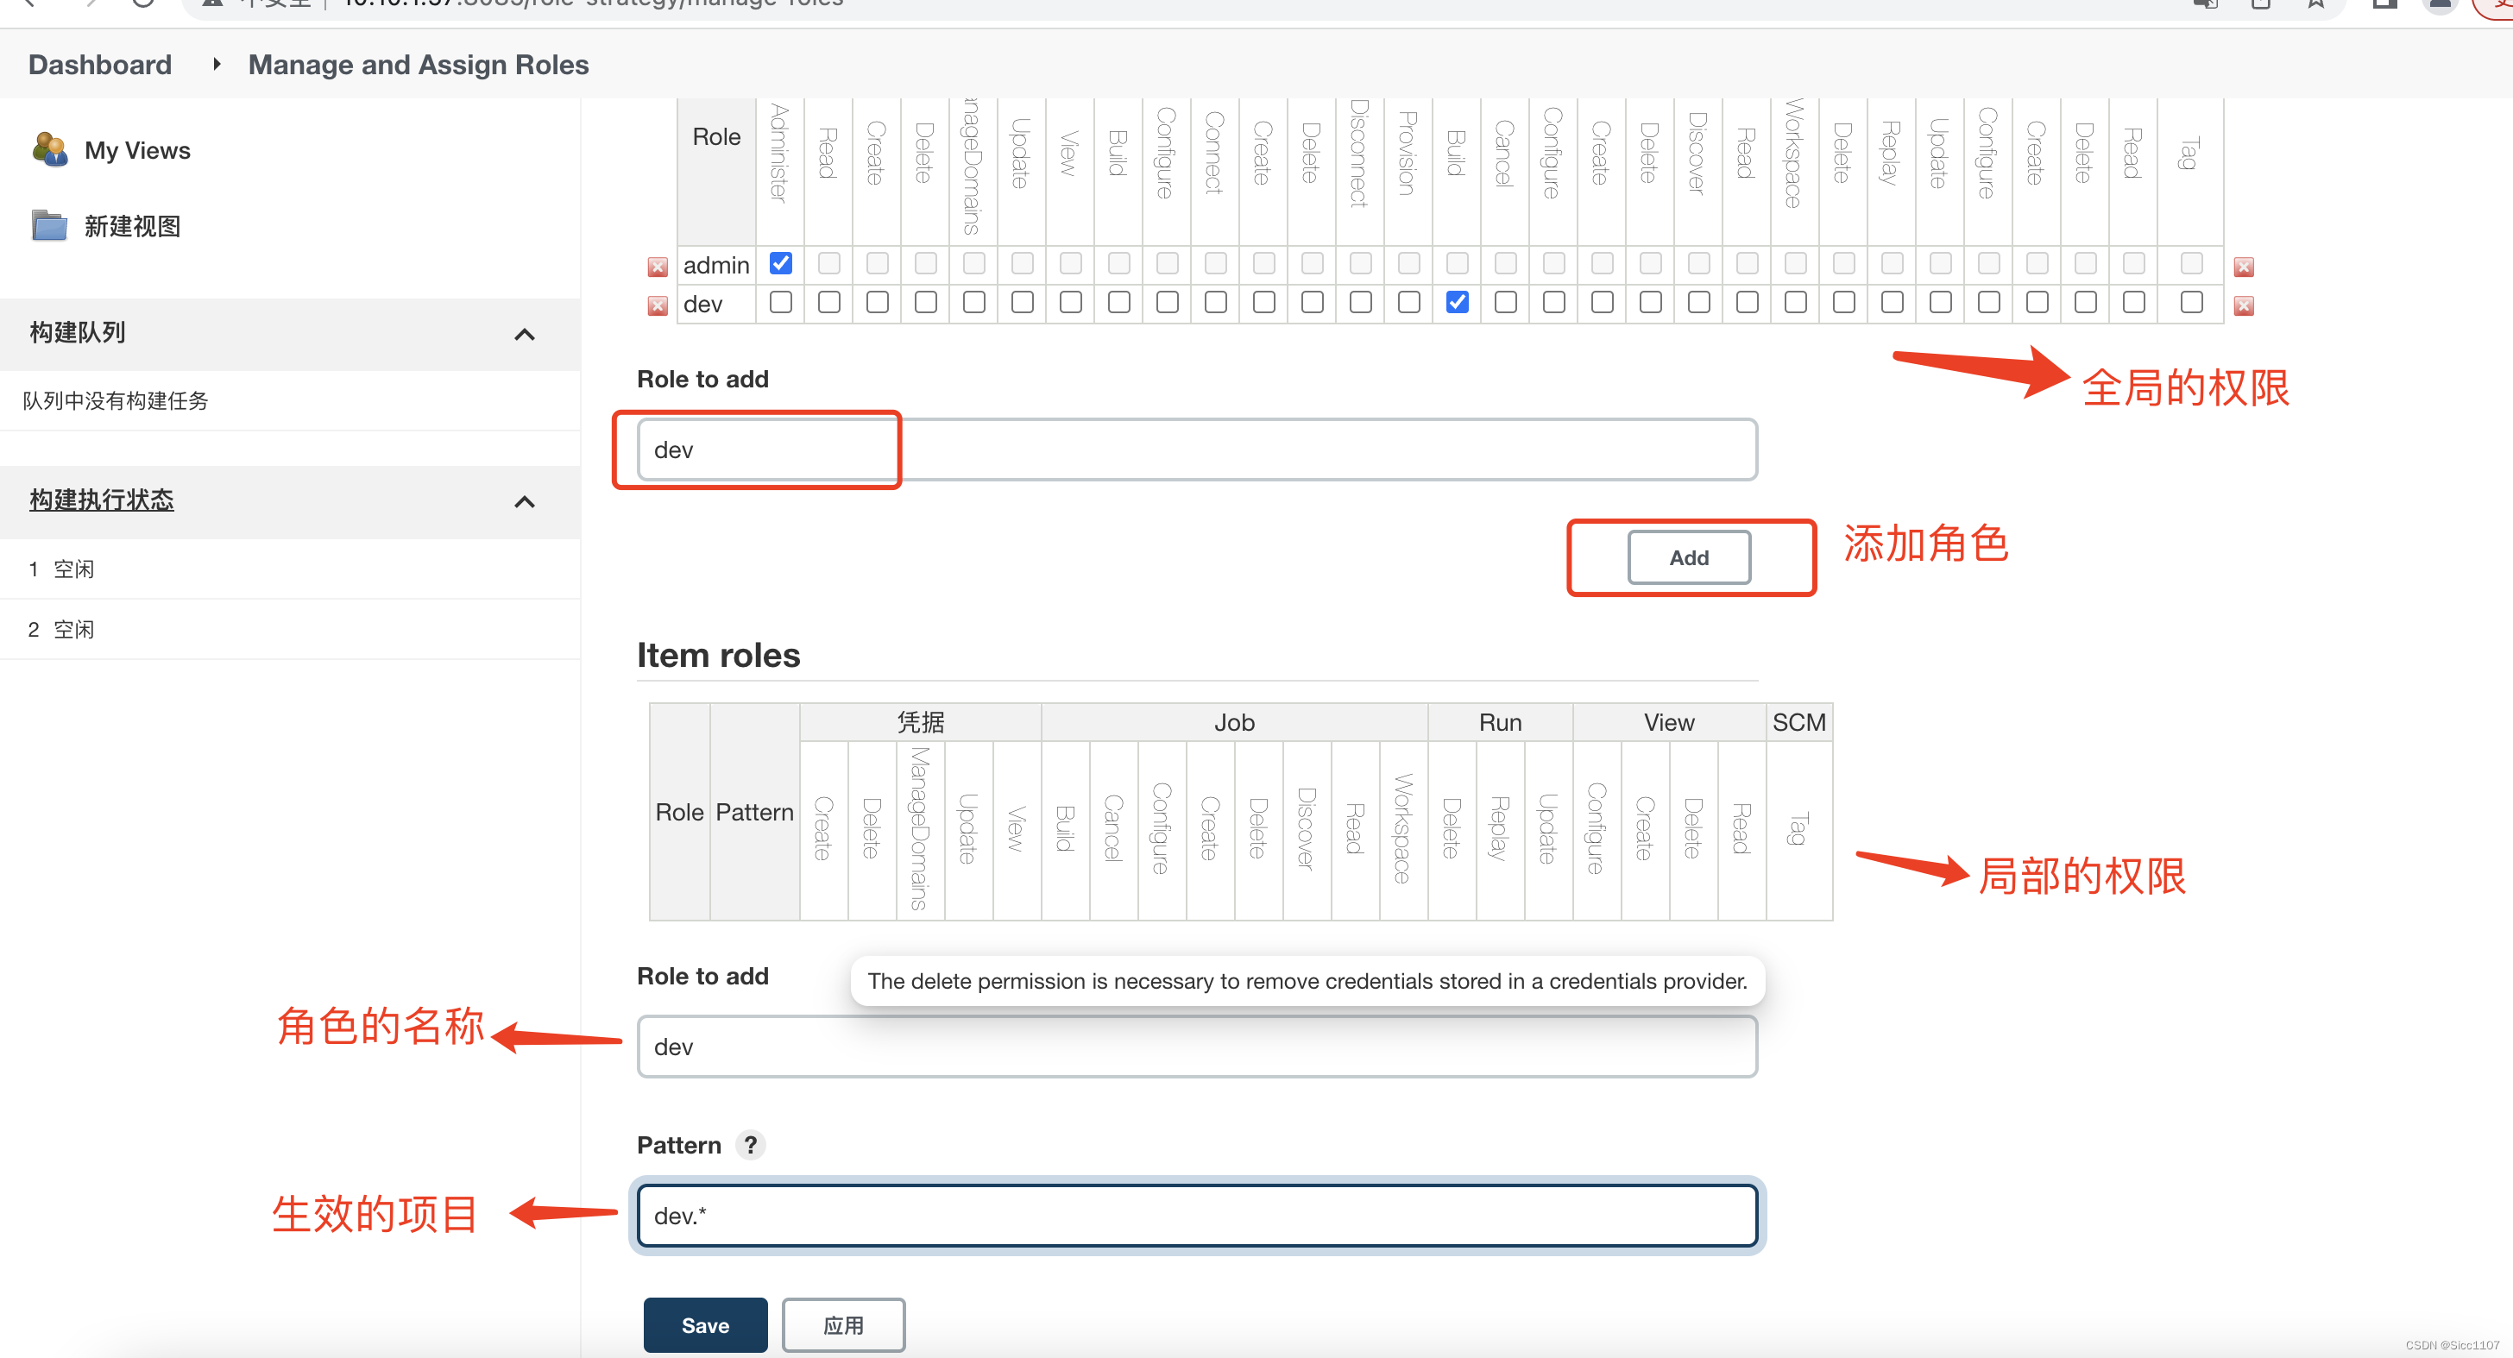The width and height of the screenshot is (2513, 1358).
Task: Click the 应用 apply button
Action: point(843,1323)
